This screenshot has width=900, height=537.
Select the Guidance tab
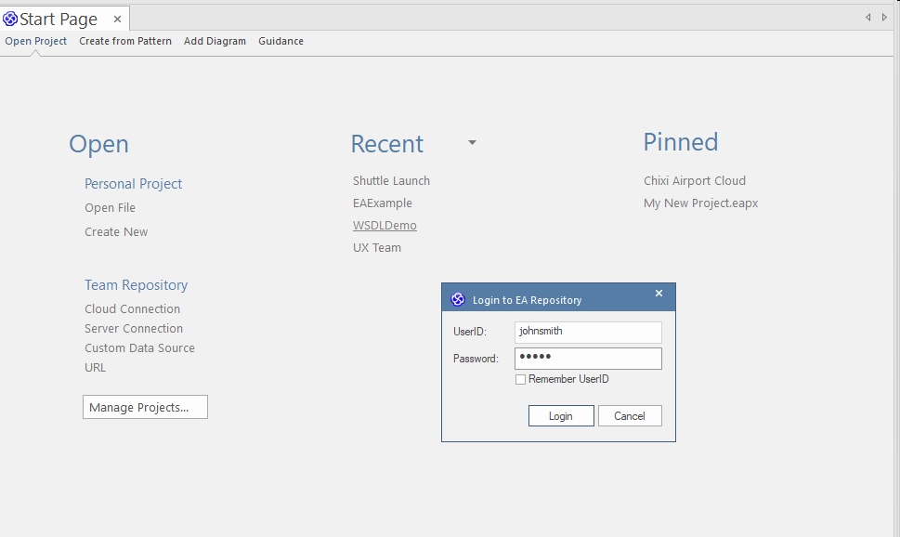(280, 41)
